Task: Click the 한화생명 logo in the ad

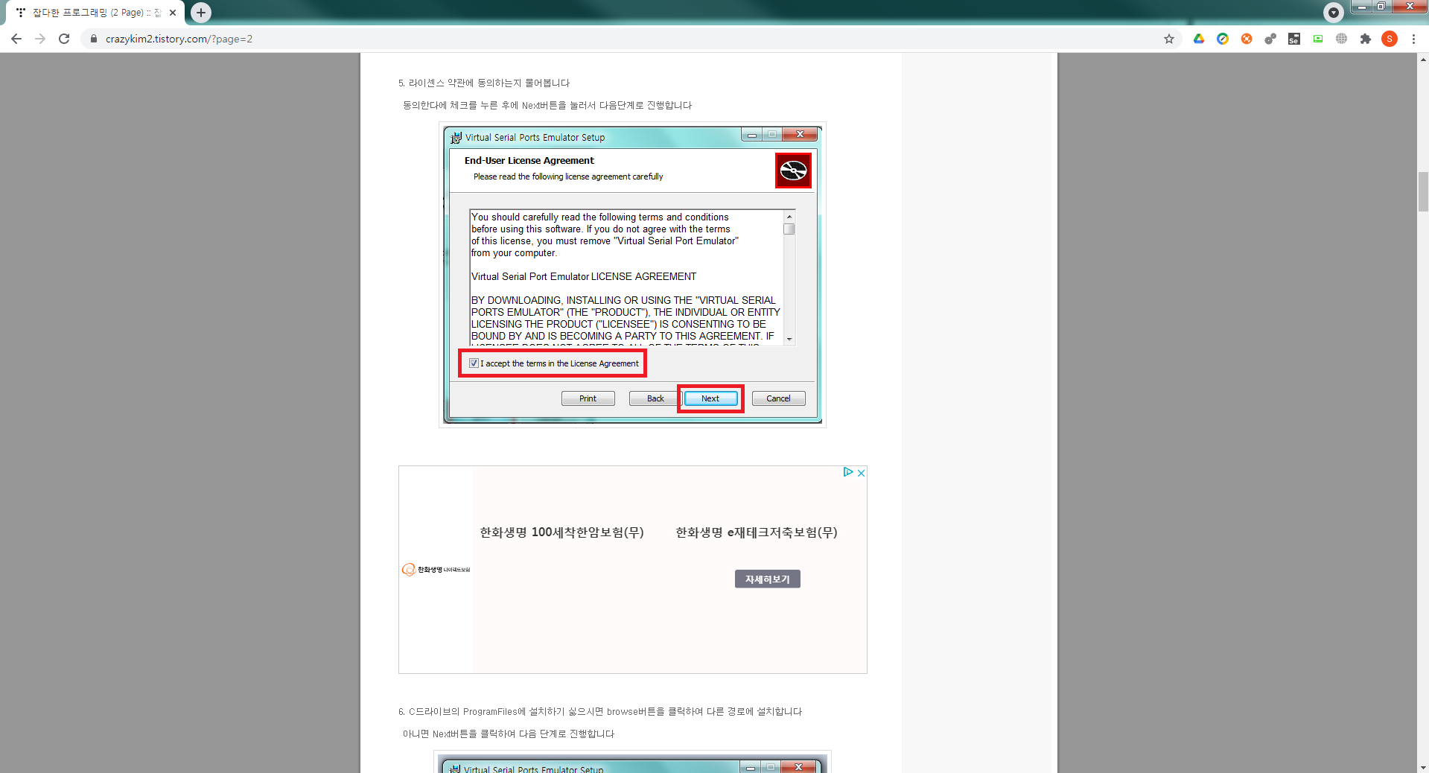Action: 436,570
